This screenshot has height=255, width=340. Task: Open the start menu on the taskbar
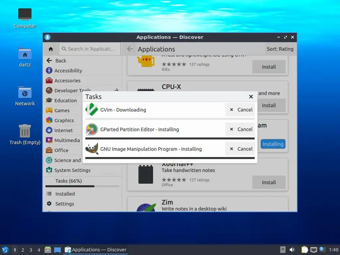tap(5, 250)
